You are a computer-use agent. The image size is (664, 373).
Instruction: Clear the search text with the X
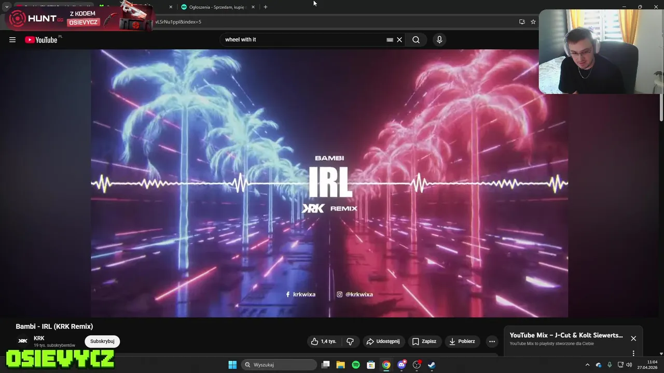(x=399, y=40)
